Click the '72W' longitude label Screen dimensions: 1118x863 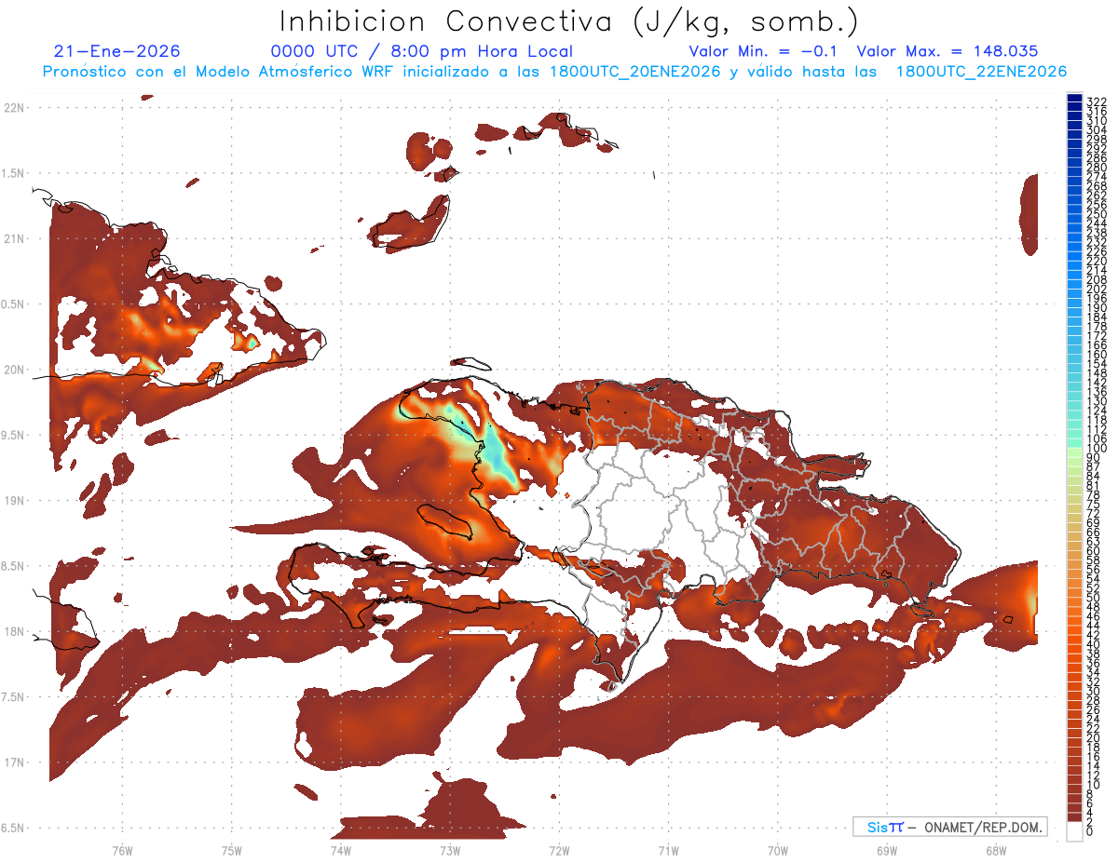(559, 851)
